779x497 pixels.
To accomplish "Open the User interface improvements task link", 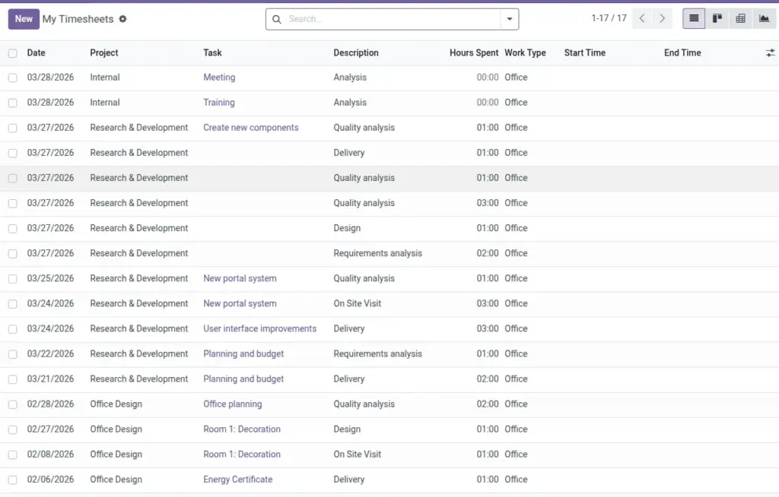I will tap(259, 329).
